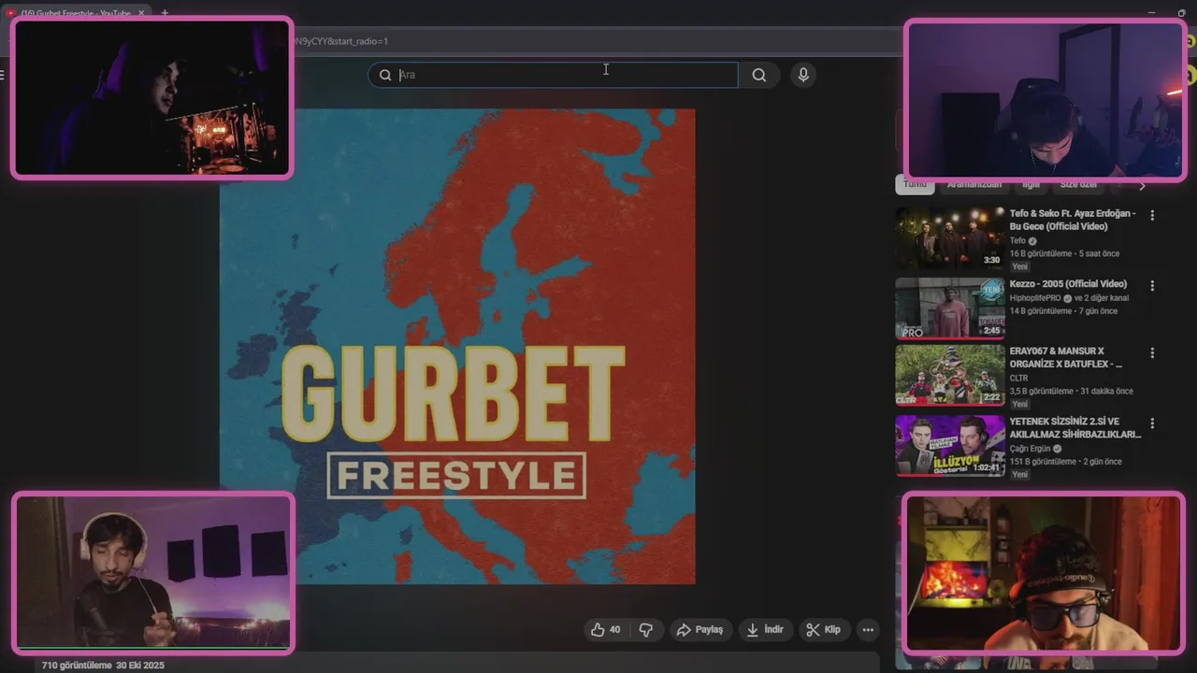Click the browser address bar URL
Screen dimensions: 1197x673
[341, 41]
